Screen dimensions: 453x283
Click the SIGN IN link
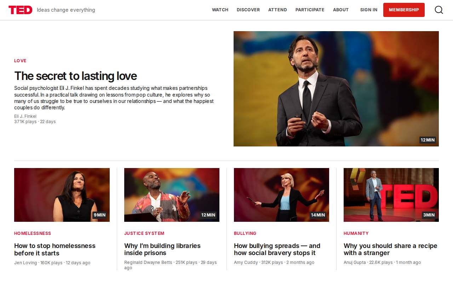click(x=369, y=10)
